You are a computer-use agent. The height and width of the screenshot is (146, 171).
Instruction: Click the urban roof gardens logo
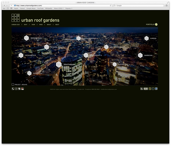point(35,18)
